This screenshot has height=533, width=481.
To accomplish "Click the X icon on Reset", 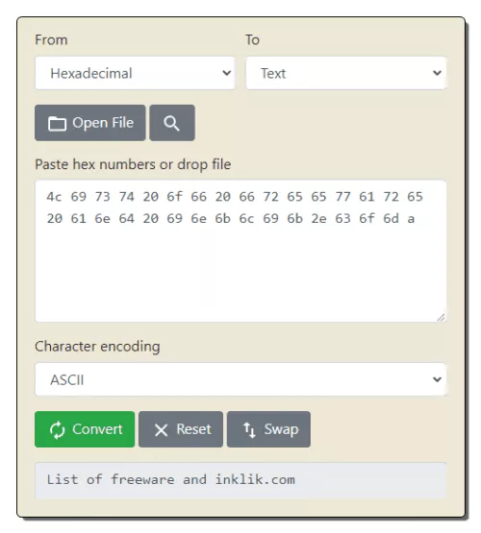I will (161, 430).
